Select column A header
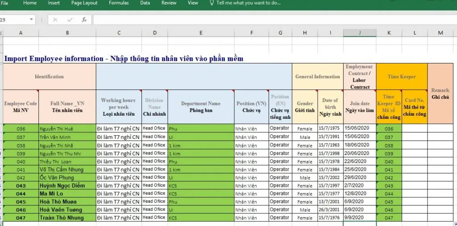 click(x=21, y=33)
